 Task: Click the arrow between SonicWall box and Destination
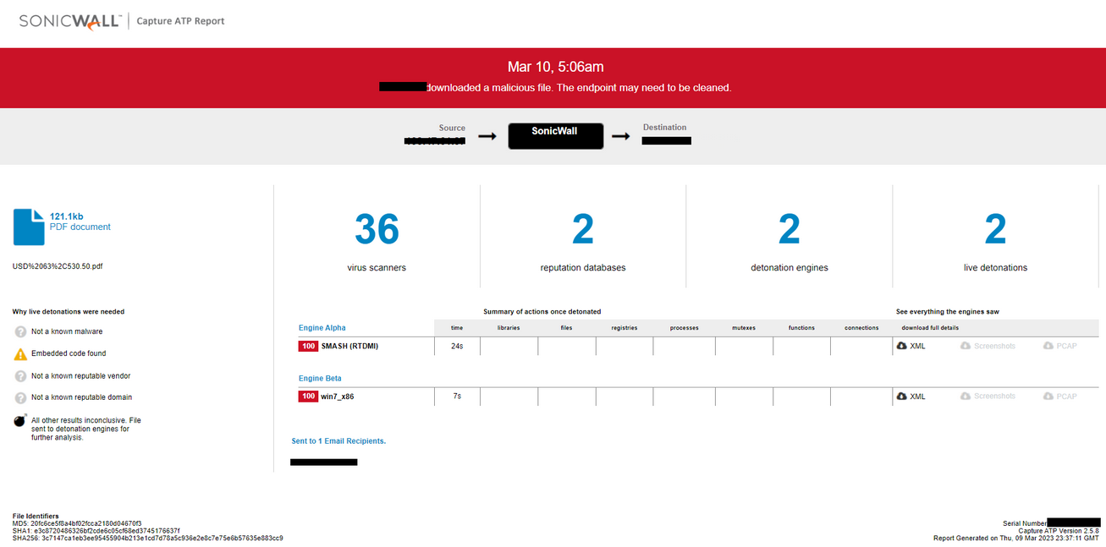(x=621, y=136)
